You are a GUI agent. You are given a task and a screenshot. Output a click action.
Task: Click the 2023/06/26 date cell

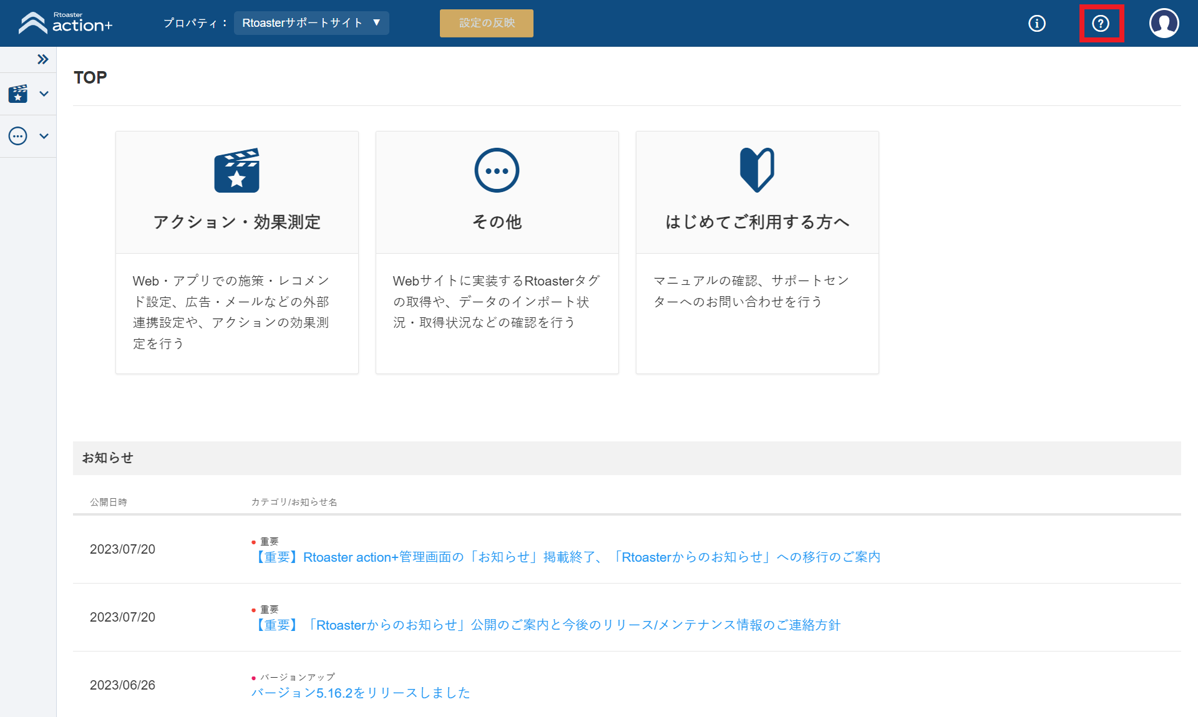click(122, 685)
